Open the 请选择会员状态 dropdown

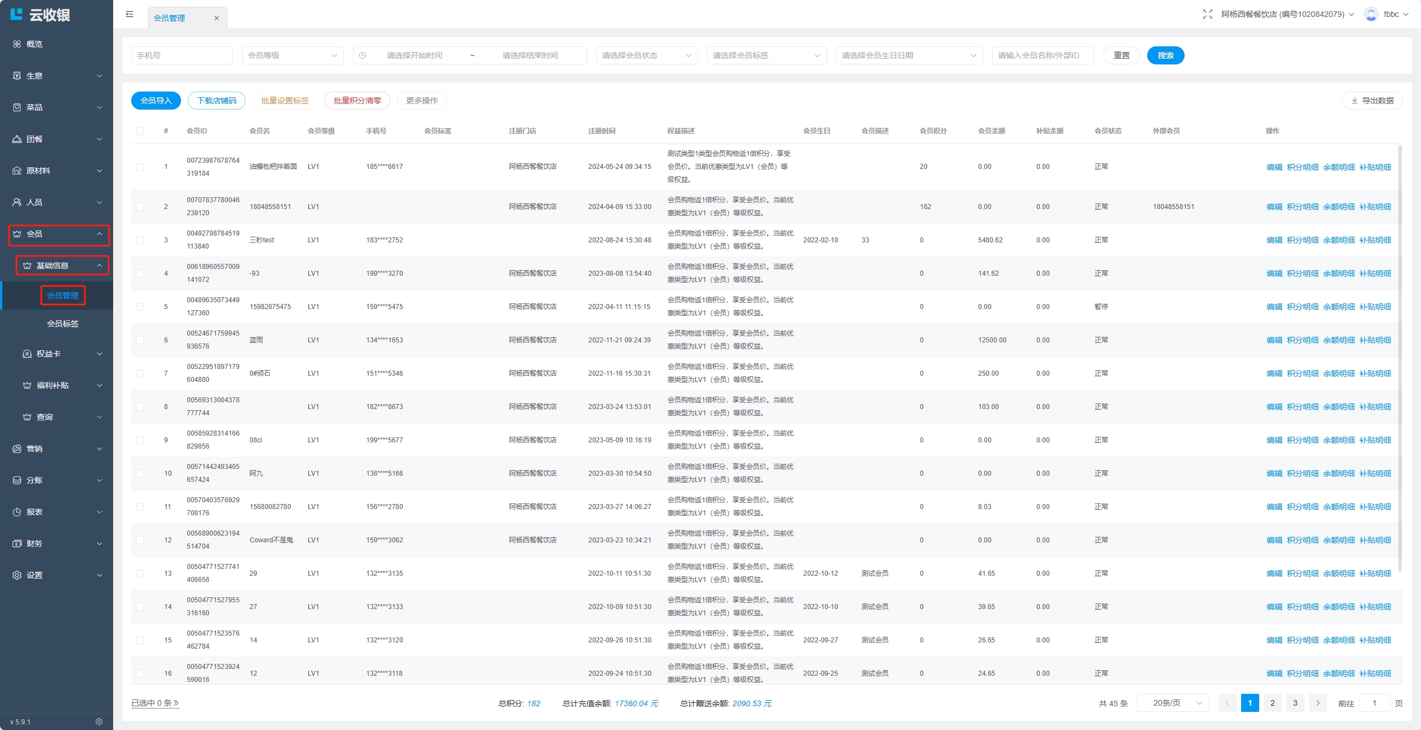[x=646, y=55]
